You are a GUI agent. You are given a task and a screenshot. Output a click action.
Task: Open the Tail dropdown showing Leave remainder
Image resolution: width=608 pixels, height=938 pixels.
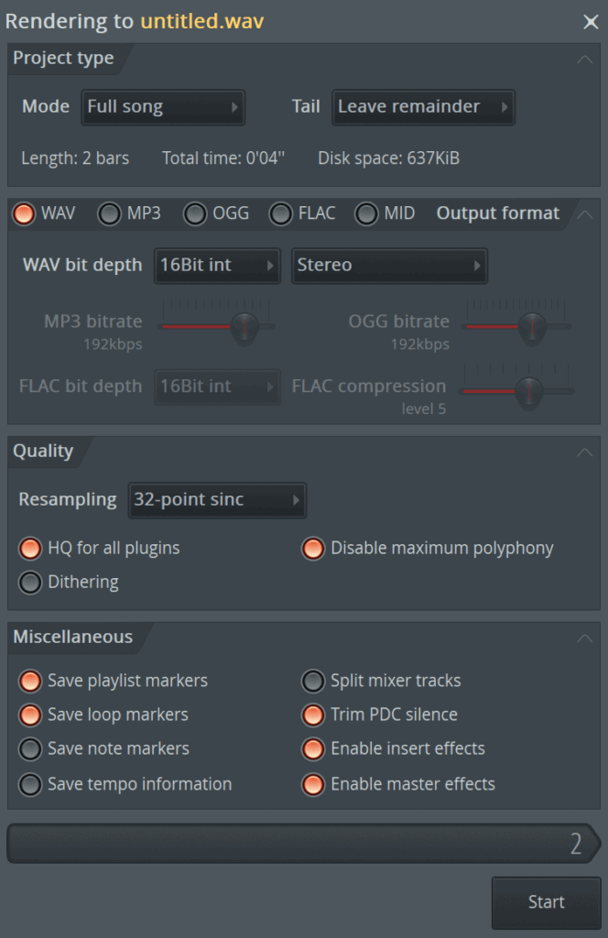pos(423,107)
